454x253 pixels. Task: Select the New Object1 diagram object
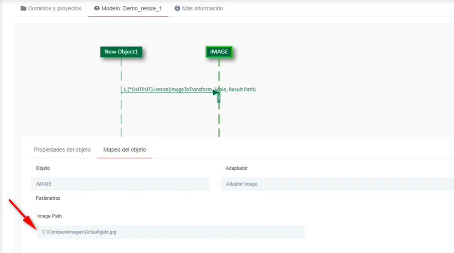point(121,52)
